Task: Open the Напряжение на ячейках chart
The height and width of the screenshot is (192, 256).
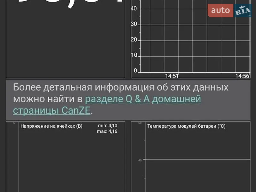Action: click(x=66, y=157)
